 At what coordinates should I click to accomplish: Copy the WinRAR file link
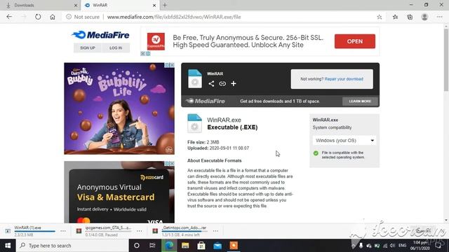(x=222, y=83)
